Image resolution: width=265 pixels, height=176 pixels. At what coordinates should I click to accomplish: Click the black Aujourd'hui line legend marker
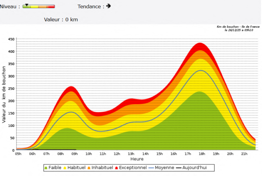[179, 168]
